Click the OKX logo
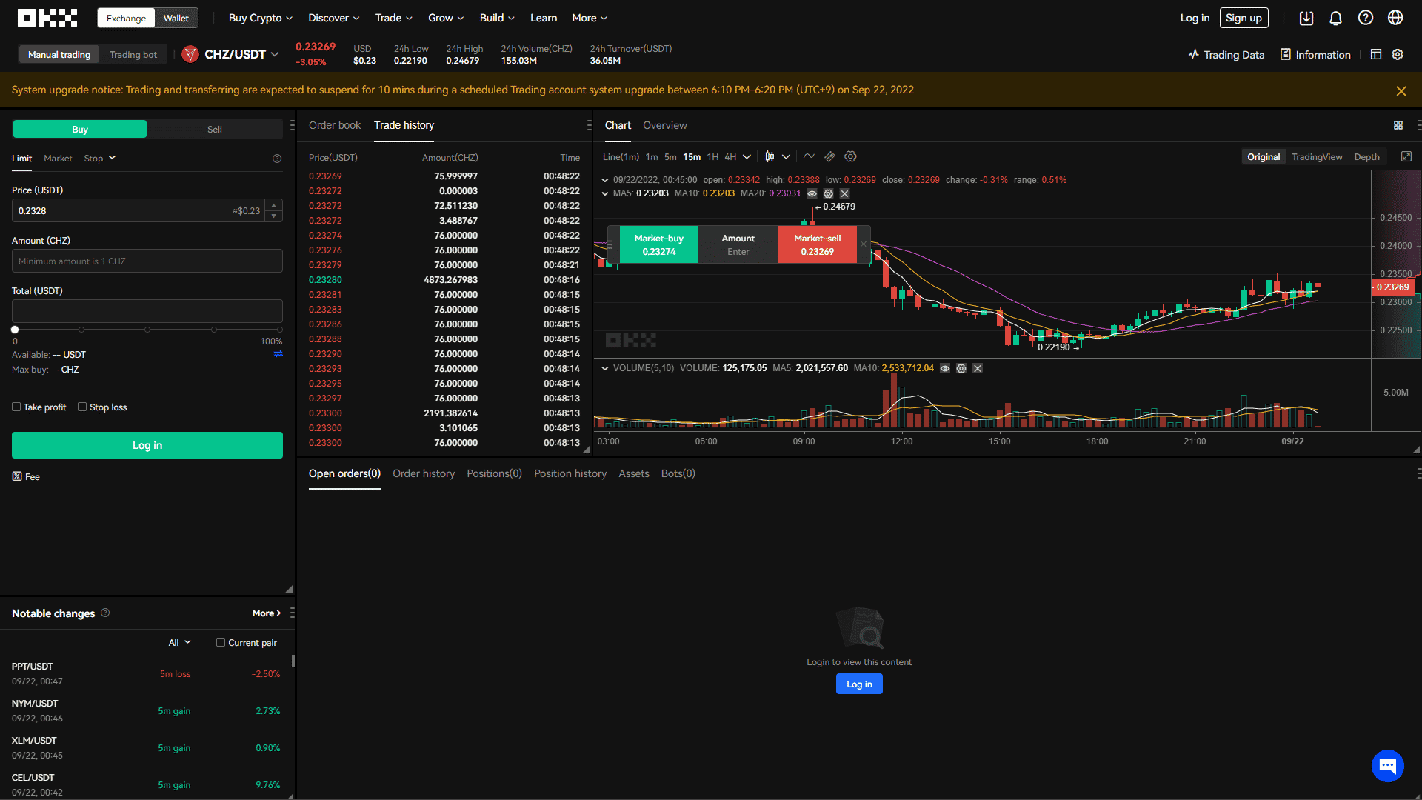This screenshot has width=1422, height=800. click(47, 18)
